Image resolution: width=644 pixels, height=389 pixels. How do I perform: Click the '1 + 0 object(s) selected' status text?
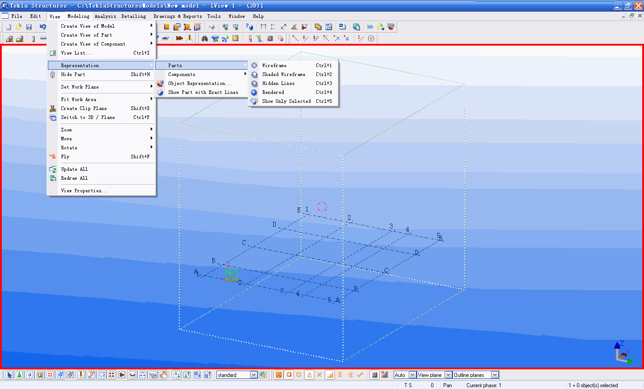[593, 385]
